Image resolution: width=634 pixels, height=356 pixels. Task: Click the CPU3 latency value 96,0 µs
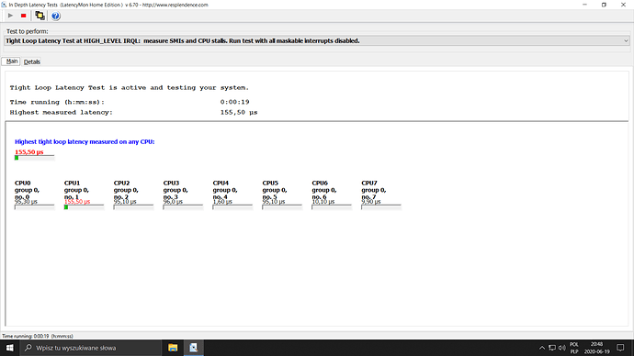[x=173, y=202]
